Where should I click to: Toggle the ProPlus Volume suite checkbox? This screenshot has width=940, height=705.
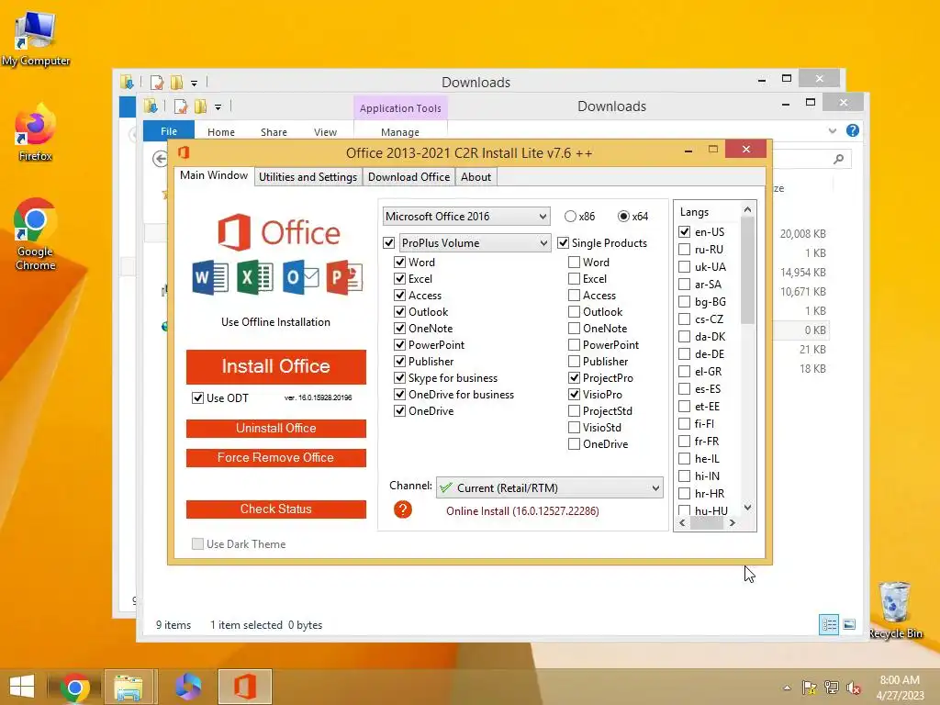388,242
